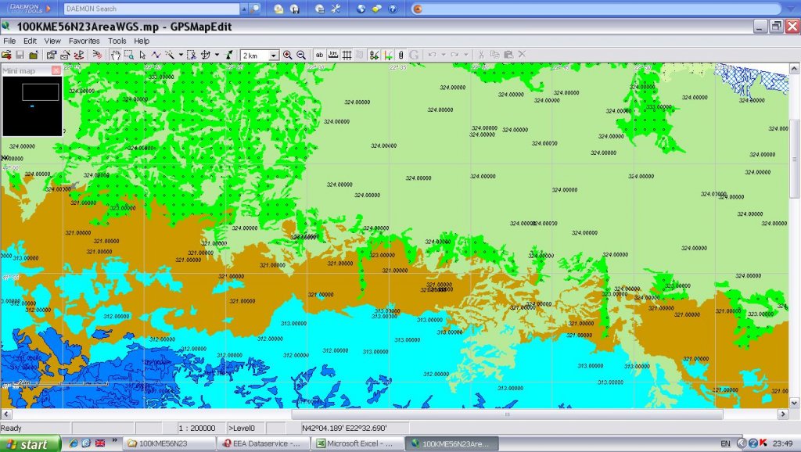Toggle the grid lines display button
801x452 pixels.
tap(347, 55)
